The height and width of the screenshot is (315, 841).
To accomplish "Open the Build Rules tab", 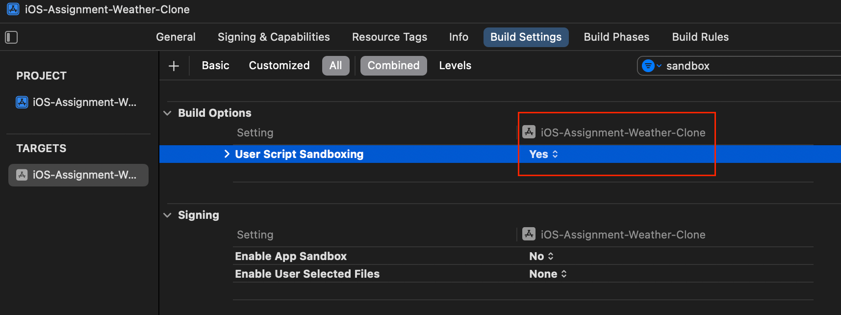I will tap(700, 37).
